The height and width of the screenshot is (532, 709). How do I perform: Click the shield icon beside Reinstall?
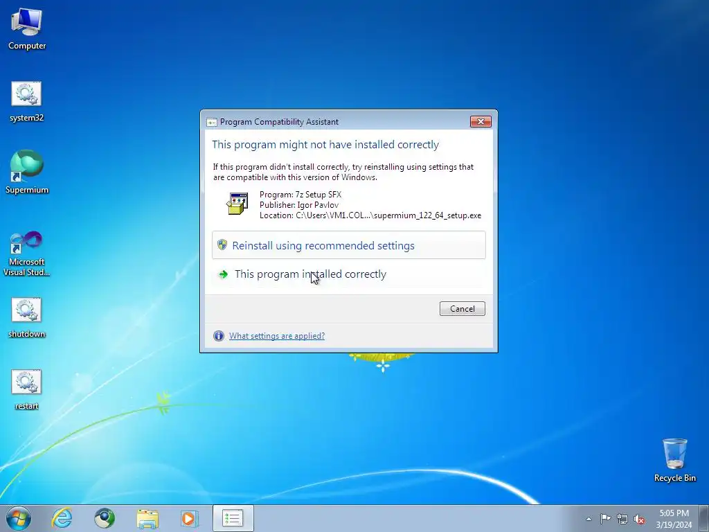(x=222, y=245)
